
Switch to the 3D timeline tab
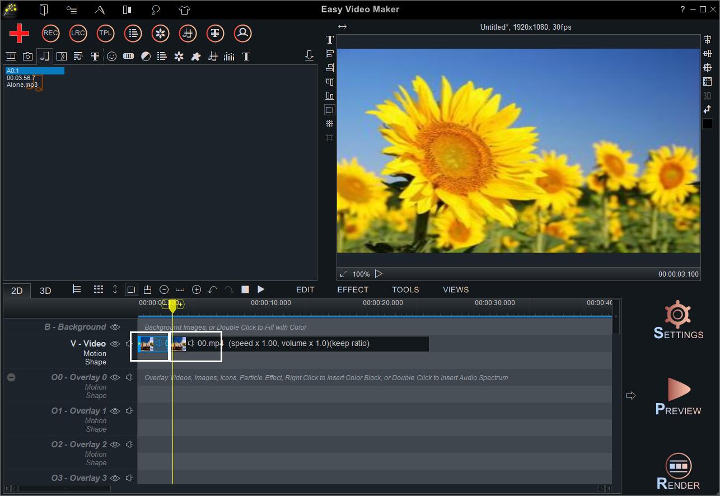tap(45, 290)
